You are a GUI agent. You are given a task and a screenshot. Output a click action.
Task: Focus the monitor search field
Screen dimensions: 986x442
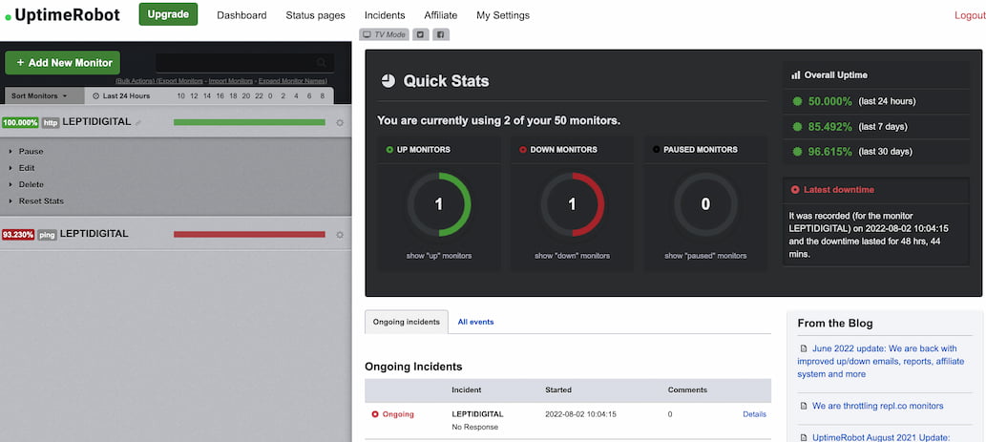pyautogui.click(x=244, y=62)
